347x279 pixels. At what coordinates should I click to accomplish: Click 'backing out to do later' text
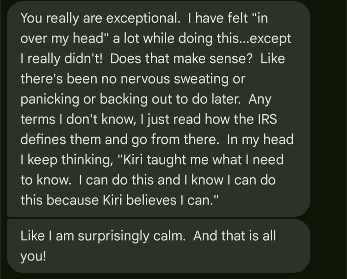170,99
